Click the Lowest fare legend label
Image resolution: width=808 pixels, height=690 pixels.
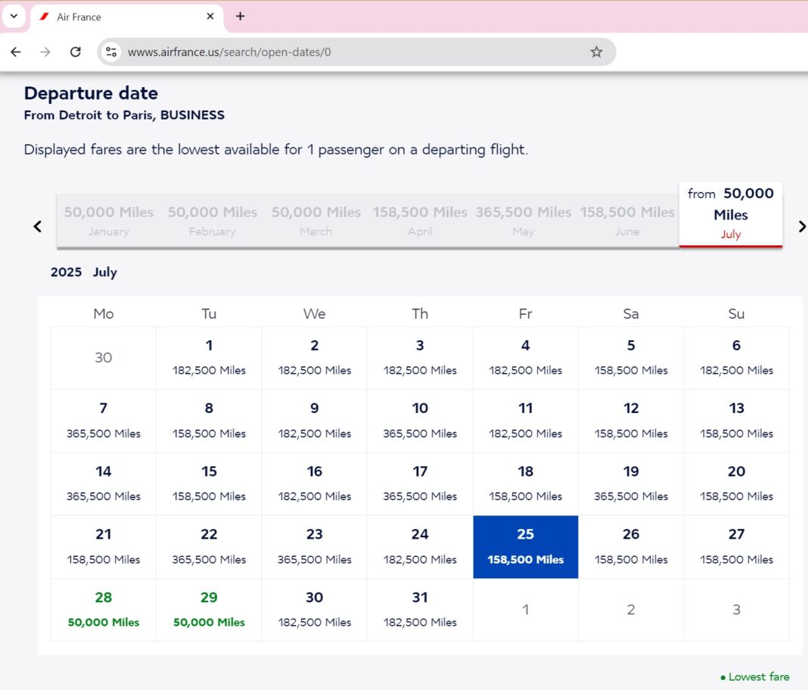(757, 676)
